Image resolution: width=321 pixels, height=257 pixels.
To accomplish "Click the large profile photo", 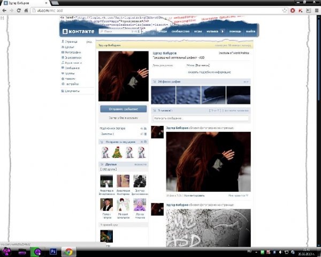I will [124, 76].
